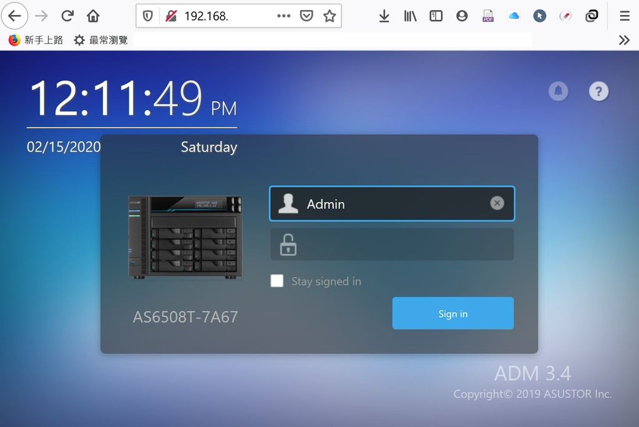Open the Library bookshelf icon
The height and width of the screenshot is (427, 639).
click(410, 16)
